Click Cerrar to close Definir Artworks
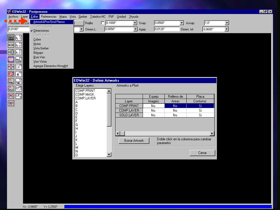 click(x=202, y=153)
